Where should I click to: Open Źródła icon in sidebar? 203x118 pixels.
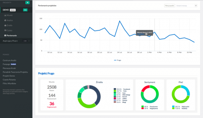(x=5, y=26)
